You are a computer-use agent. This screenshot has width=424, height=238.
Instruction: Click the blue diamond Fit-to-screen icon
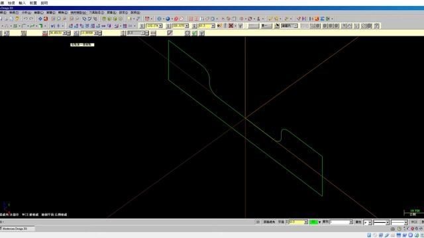[x=40, y=19]
